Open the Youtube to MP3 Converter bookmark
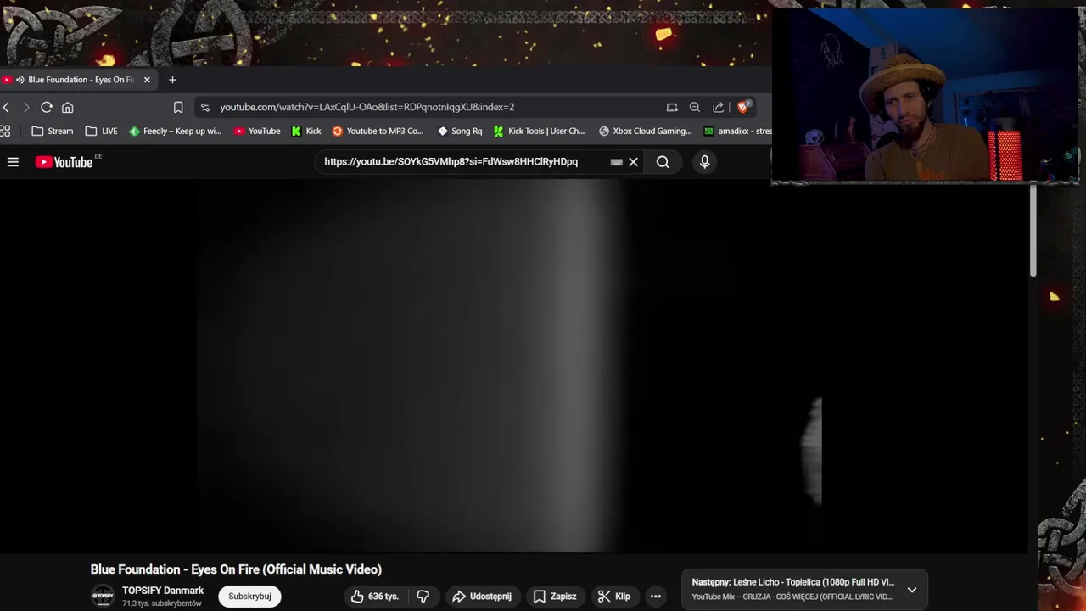The width and height of the screenshot is (1086, 611). click(378, 131)
